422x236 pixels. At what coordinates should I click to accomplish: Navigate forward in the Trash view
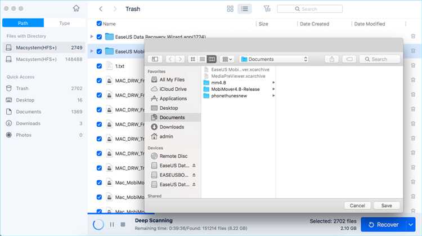(115, 9)
